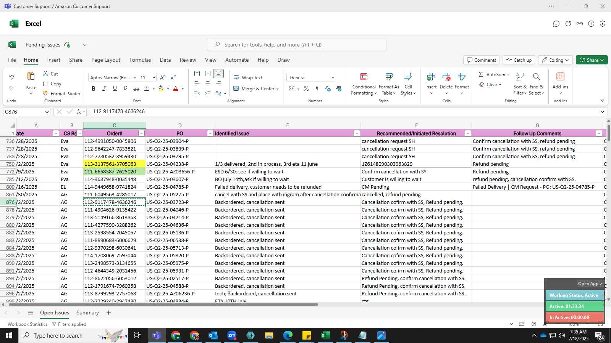Toggle strikethrough formatting

[x=136, y=88]
